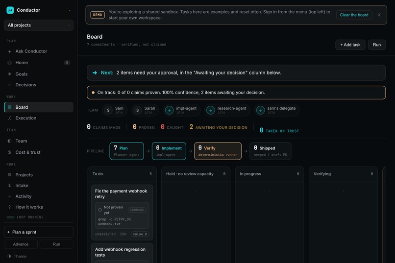This screenshot has height=263, width=395.
Task: Click the Home sidebar icon
Action: 9,62
